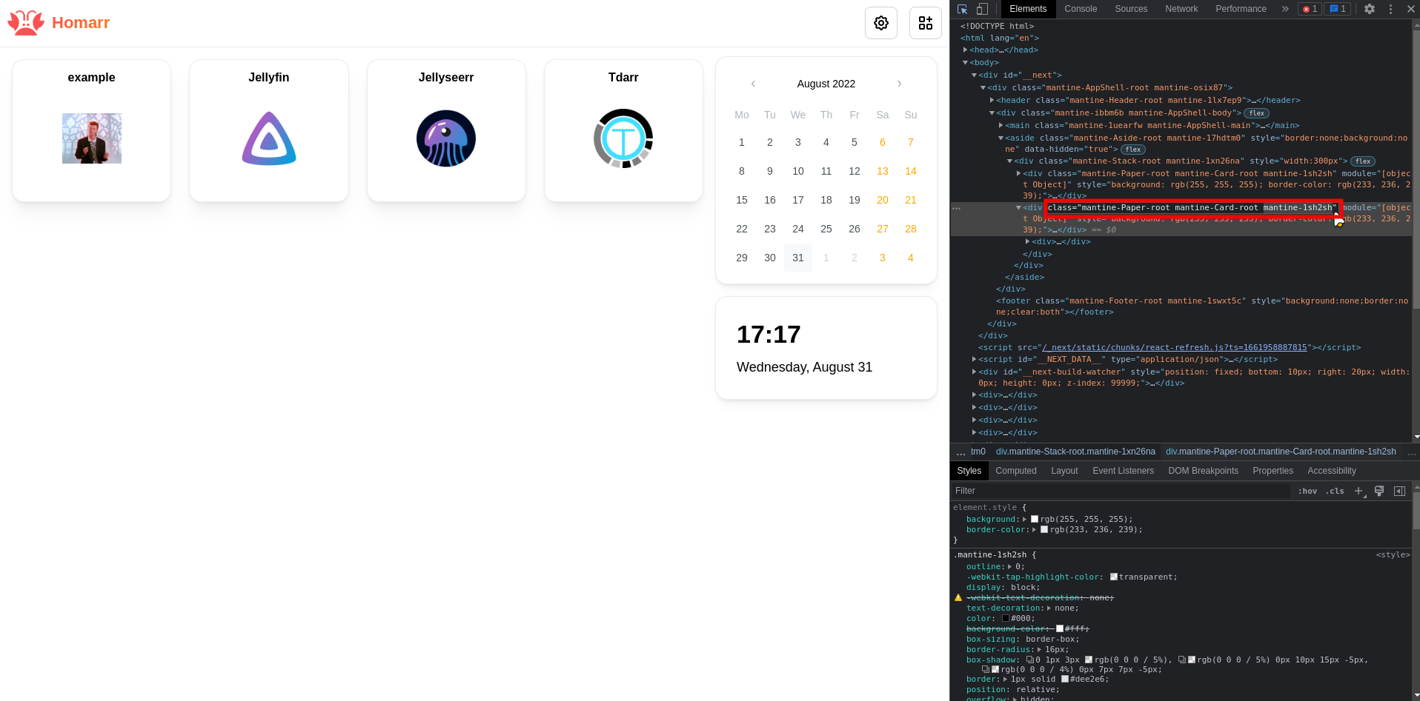Switch to Network tab
This screenshot has height=701, width=1420.
pos(1181,9)
